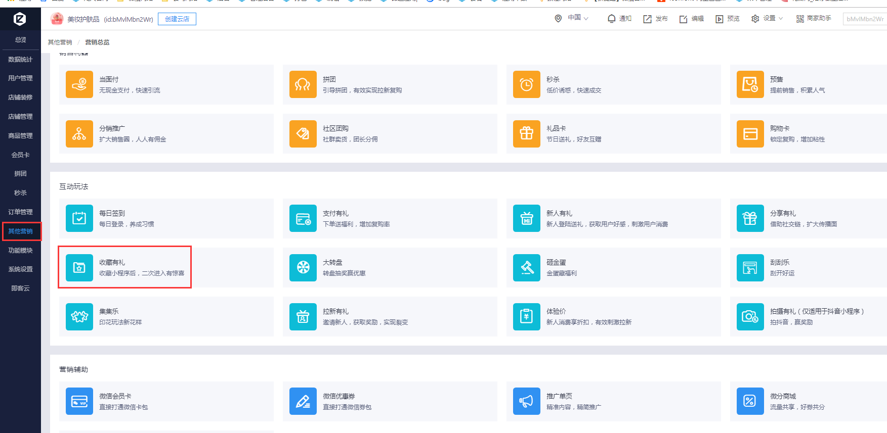
Task: Open 系统设置 in the sidebar
Action: pyautogui.click(x=20, y=269)
